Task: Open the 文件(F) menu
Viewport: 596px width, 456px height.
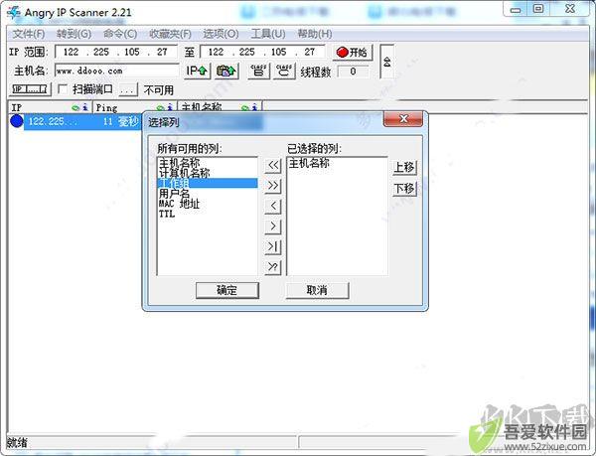Action: (x=29, y=34)
